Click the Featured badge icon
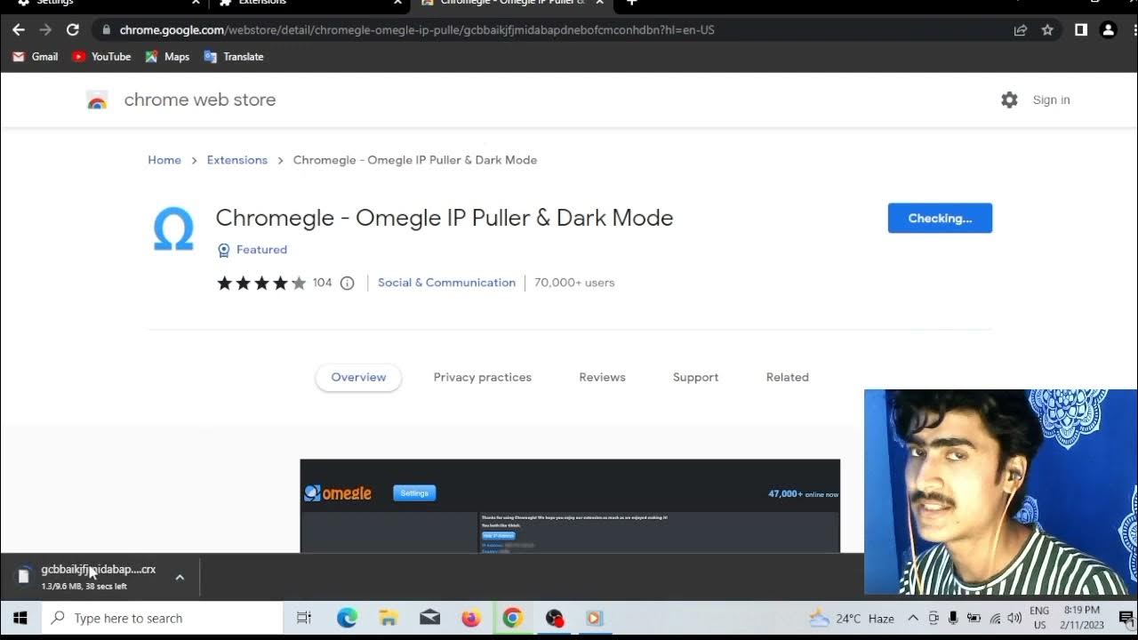 [x=224, y=250]
